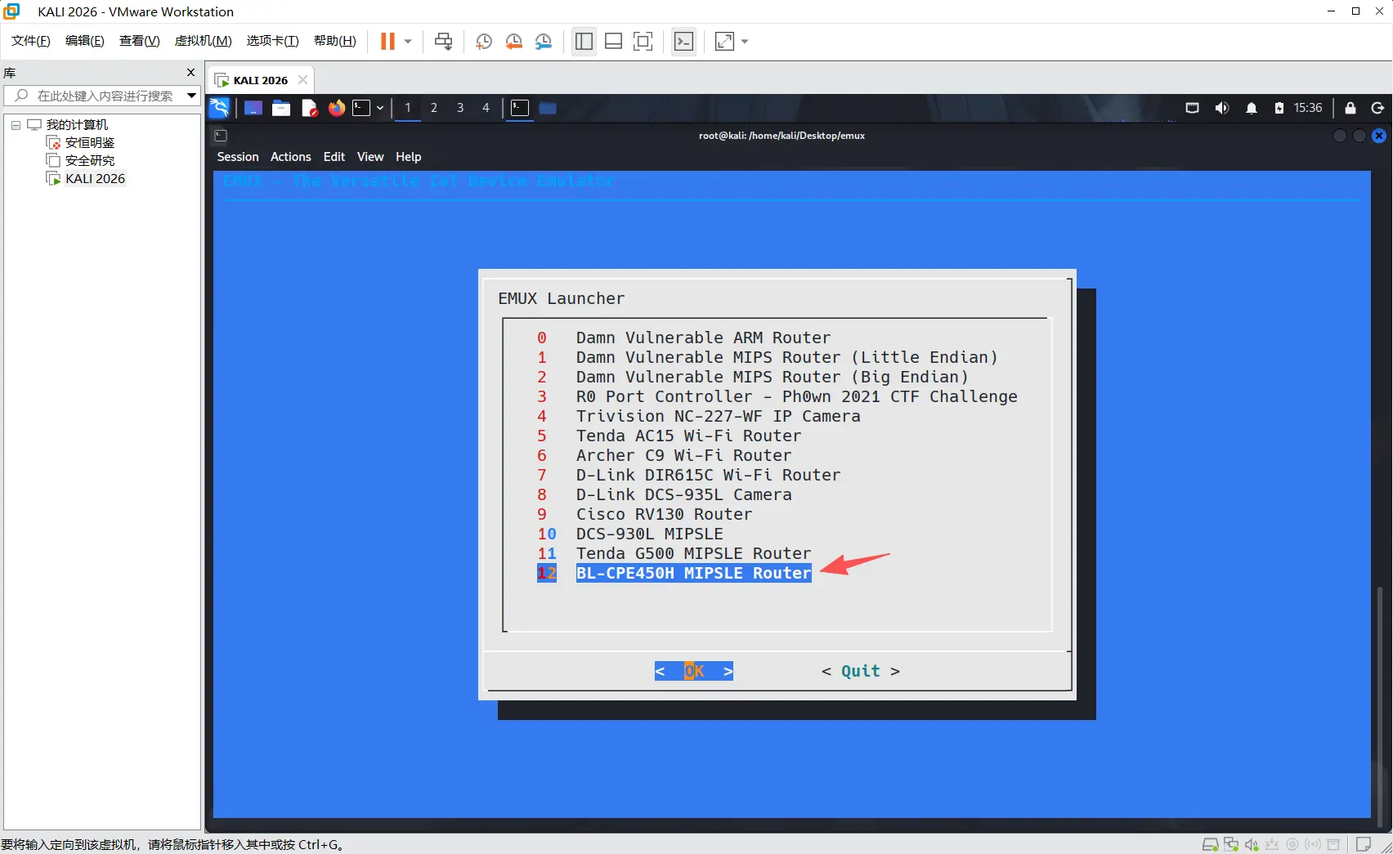Image resolution: width=1393 pixels, height=854 pixels.
Task: Open the 查看(V) menu
Action: click(140, 41)
